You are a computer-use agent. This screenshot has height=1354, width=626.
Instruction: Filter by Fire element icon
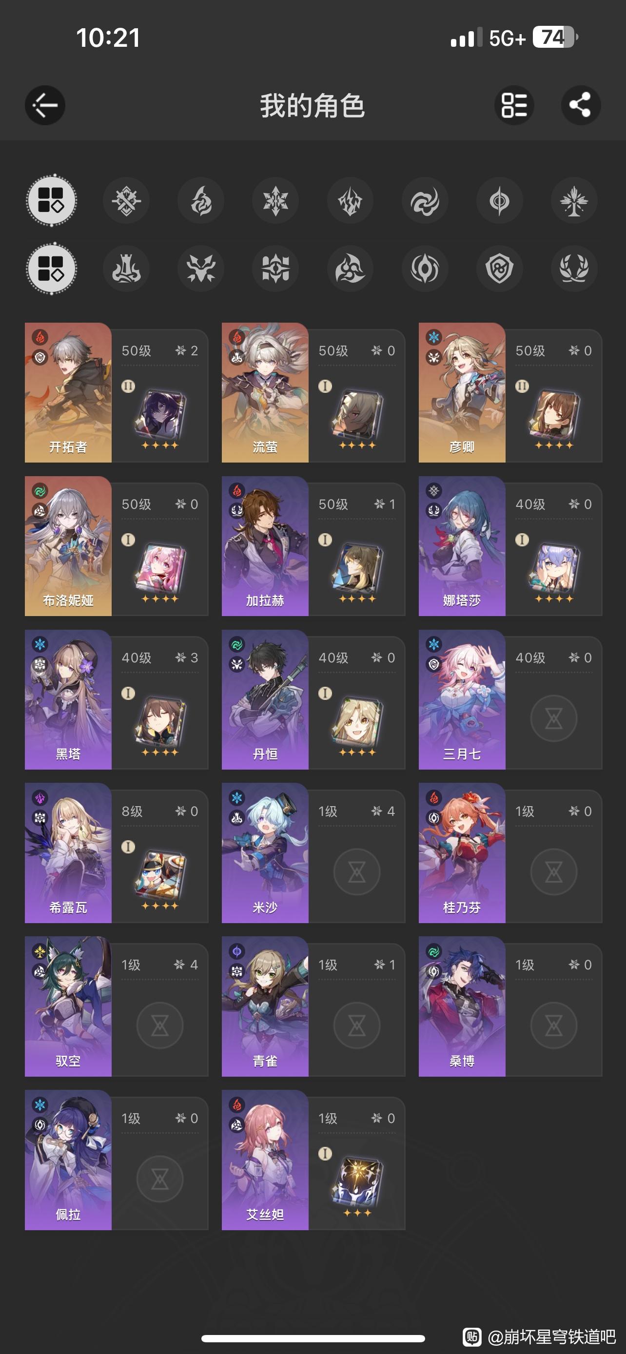tap(201, 201)
